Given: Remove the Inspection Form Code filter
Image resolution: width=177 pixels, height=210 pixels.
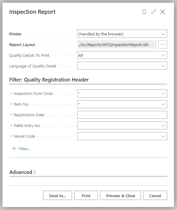Looking at the screenshot, I should 11,93.
